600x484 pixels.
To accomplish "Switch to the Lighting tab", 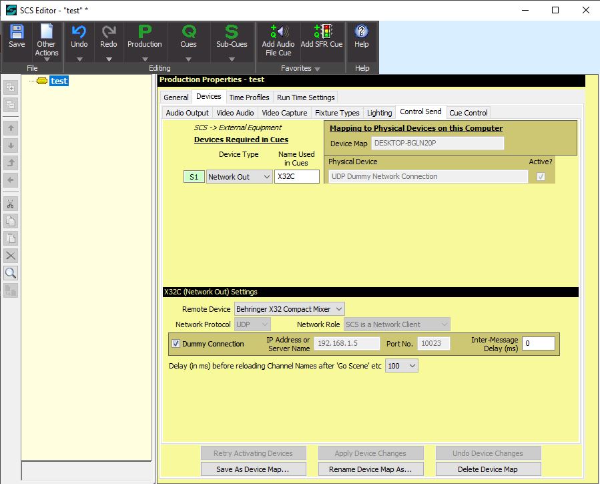I will pos(379,113).
